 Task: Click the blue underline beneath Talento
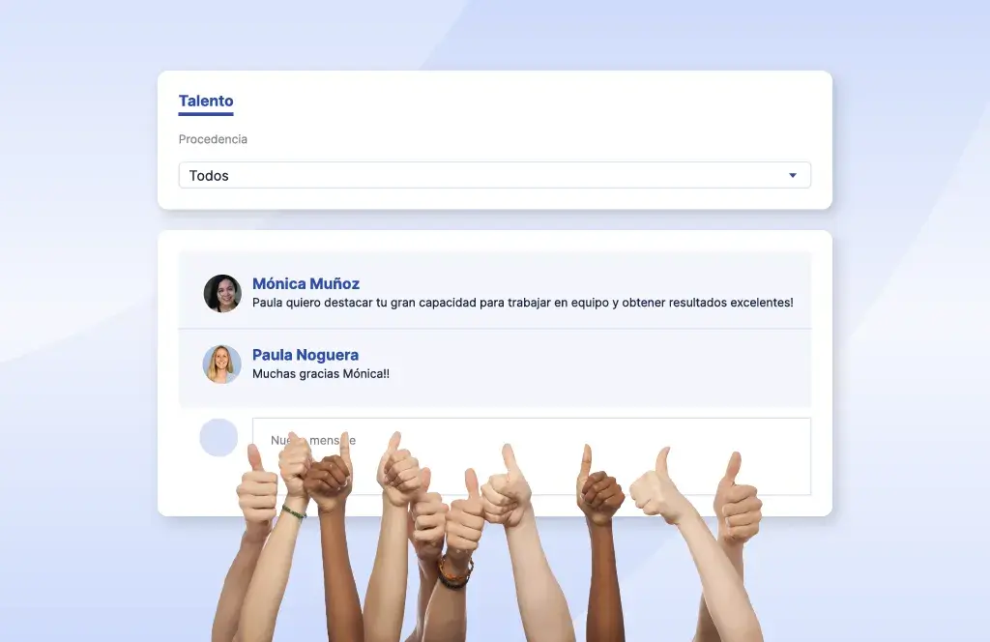click(x=206, y=114)
